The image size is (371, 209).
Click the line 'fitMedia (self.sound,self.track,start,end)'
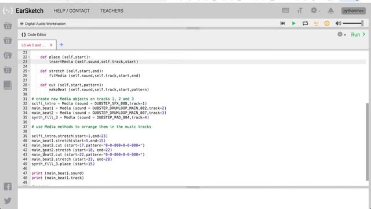(x=94, y=75)
